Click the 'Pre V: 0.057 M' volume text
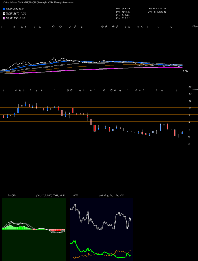 pos(158,12)
